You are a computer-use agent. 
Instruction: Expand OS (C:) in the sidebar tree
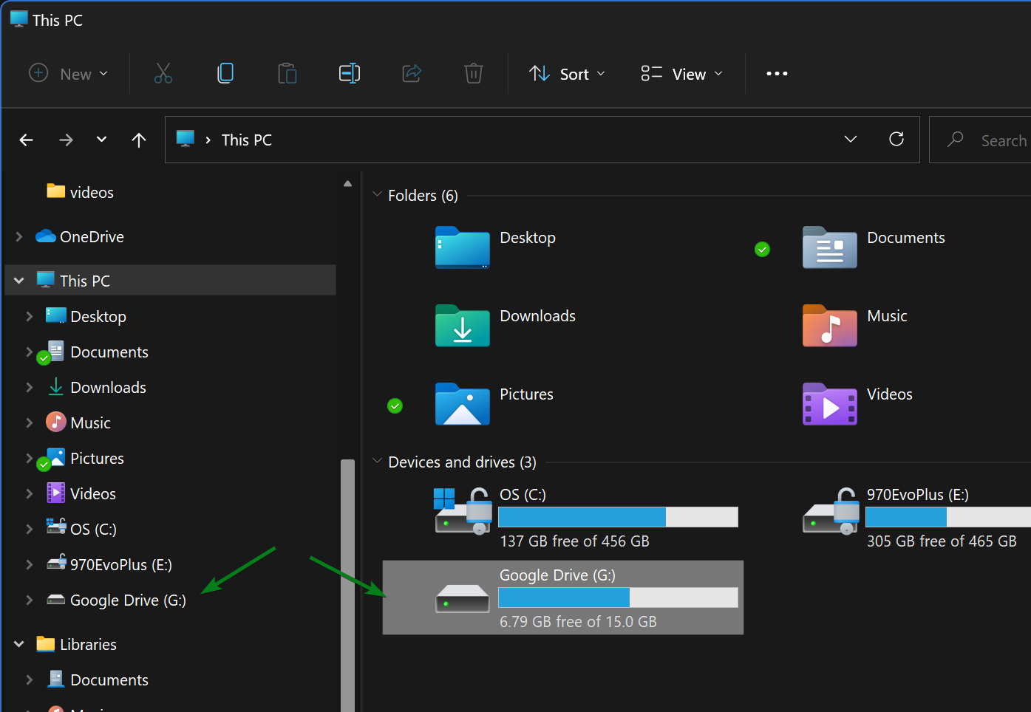(30, 529)
